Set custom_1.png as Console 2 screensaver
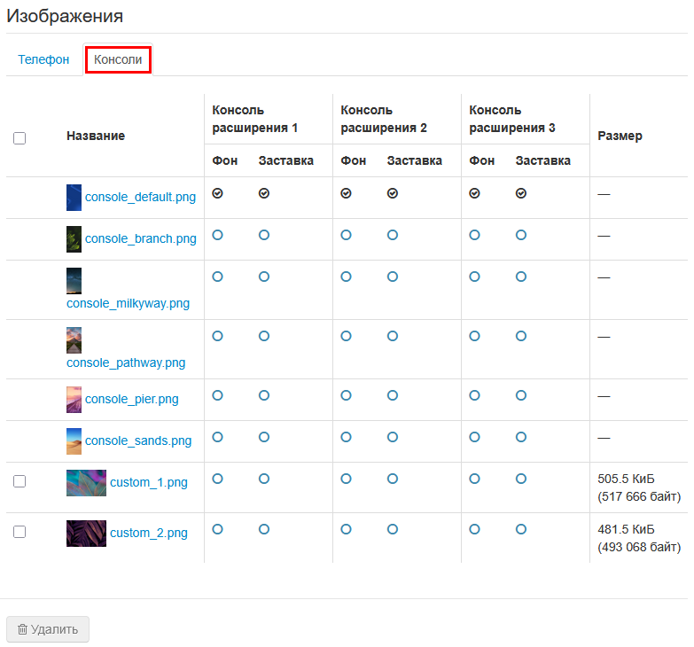Image resolution: width=694 pixels, height=647 pixels. click(x=393, y=479)
